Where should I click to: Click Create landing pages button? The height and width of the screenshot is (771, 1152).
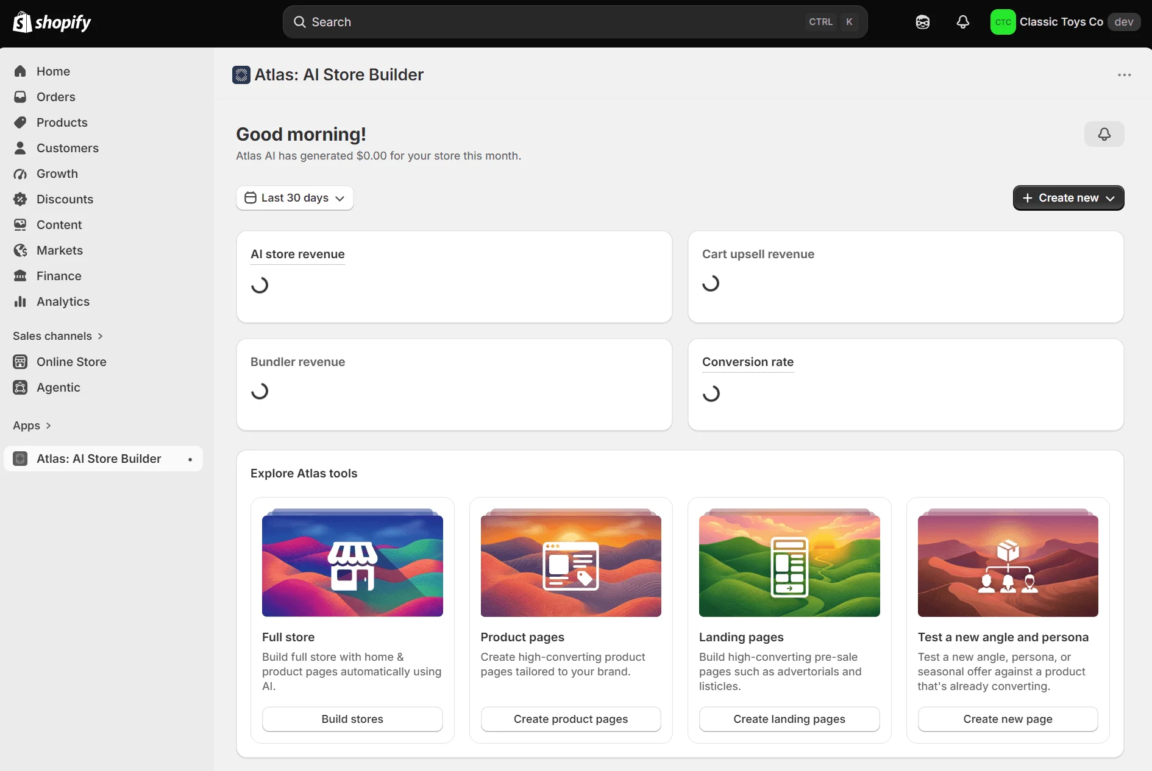(789, 719)
